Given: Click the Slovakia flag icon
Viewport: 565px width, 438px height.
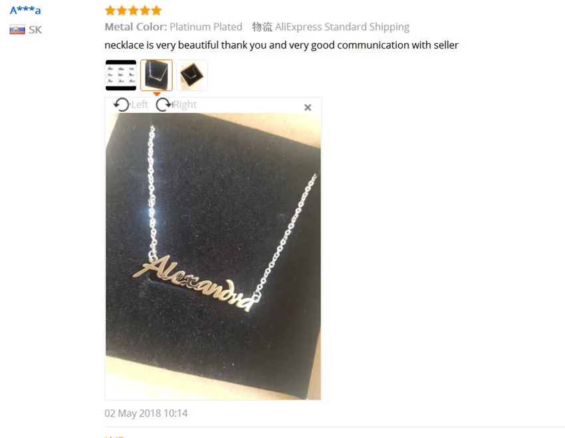Looking at the screenshot, I should tap(17, 29).
